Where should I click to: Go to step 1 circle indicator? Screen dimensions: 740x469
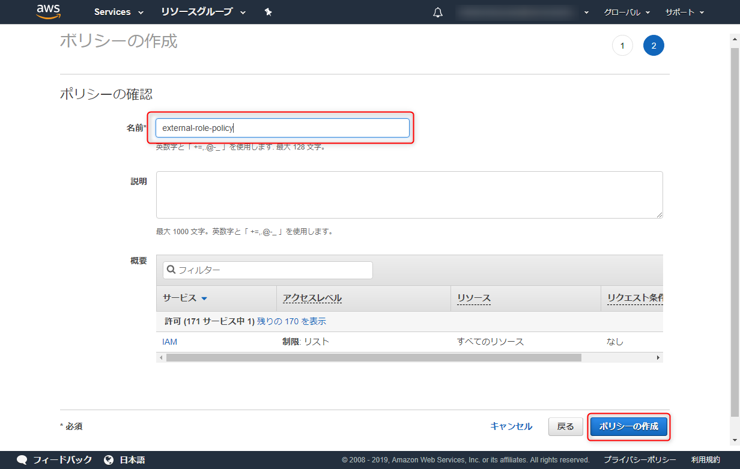click(622, 46)
